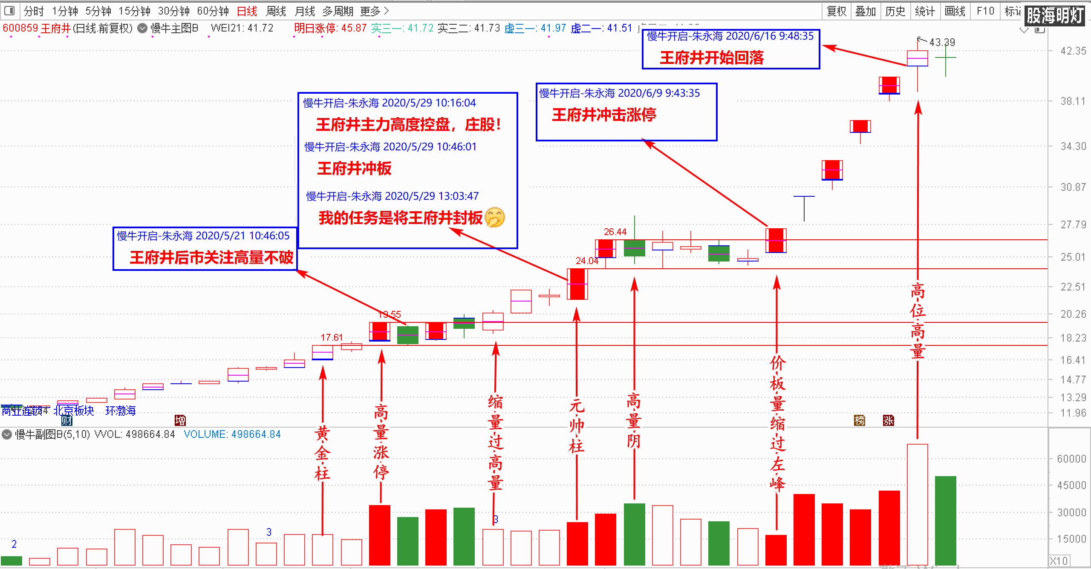1091x569 pixels.
Task: Select the 周线 weekly chart tab
Action: [276, 11]
